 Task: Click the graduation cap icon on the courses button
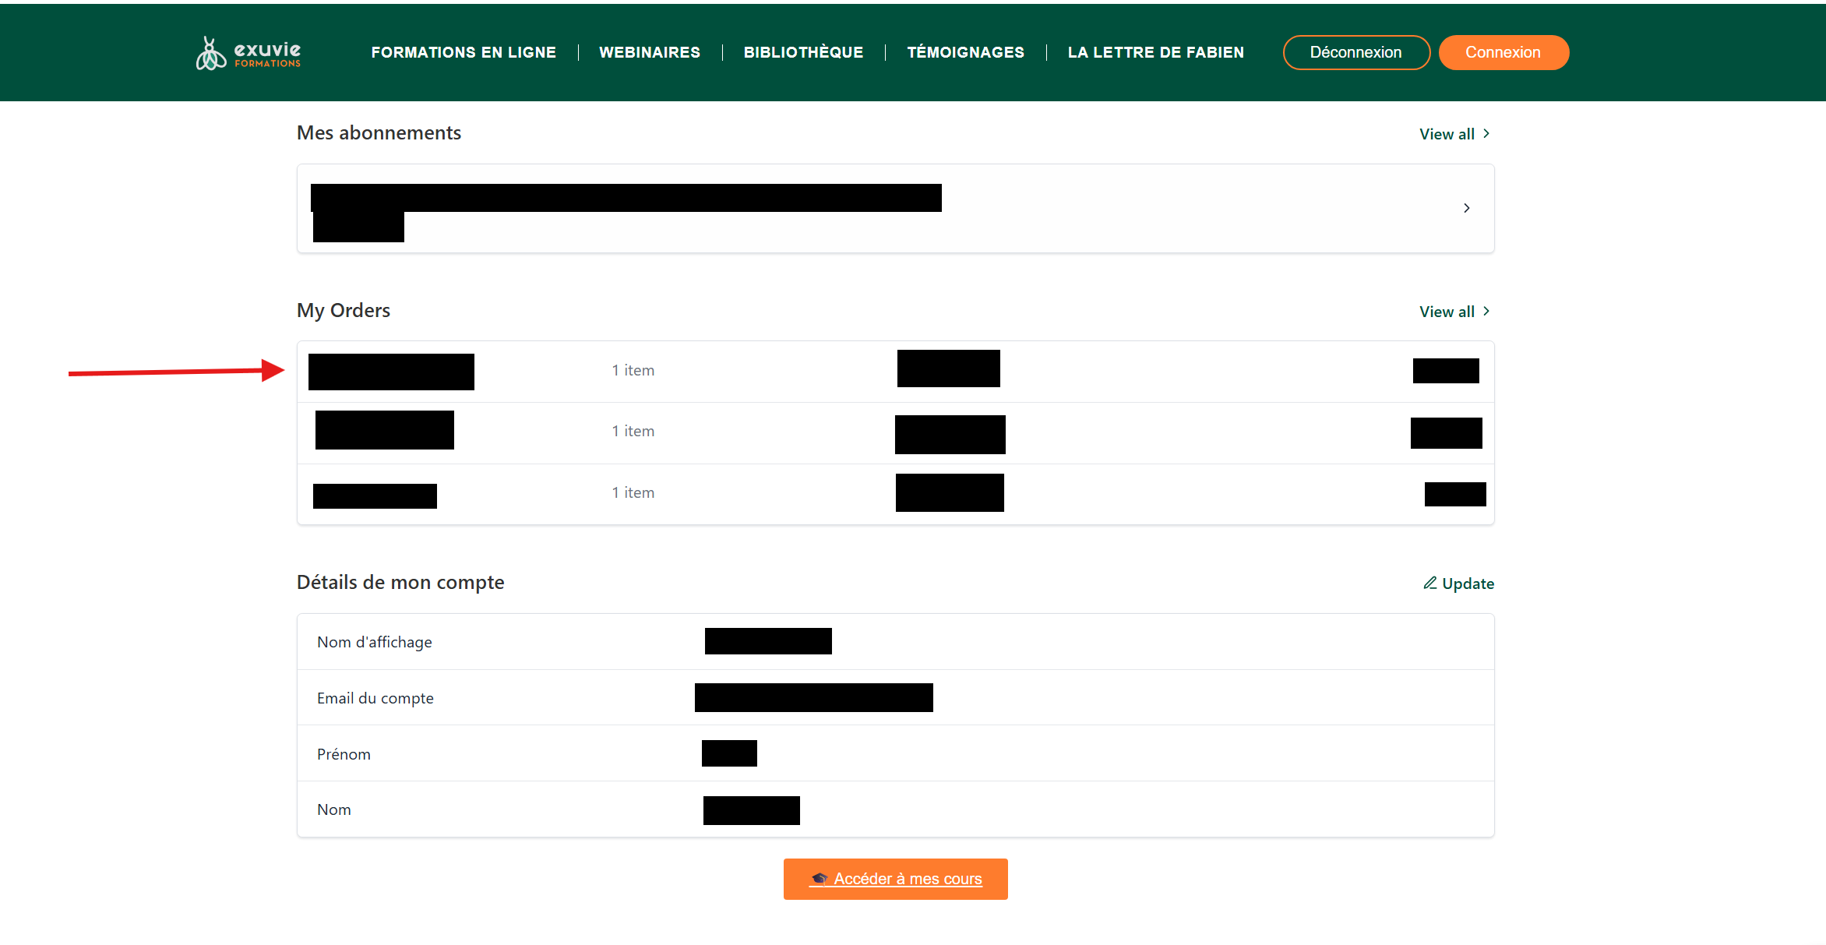pyautogui.click(x=820, y=879)
